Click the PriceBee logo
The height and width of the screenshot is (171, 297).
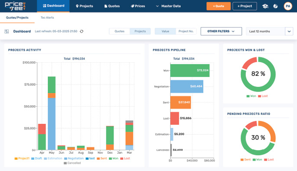[15, 6]
